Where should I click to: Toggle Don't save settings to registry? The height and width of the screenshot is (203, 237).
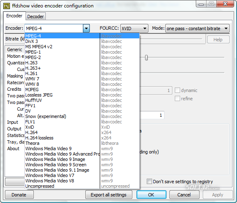[x=149, y=182]
